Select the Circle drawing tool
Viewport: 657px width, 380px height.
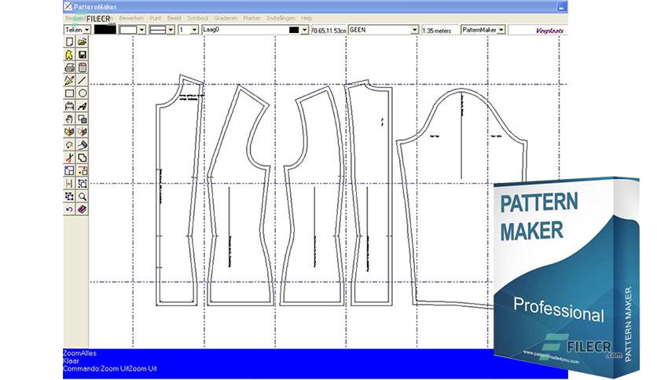pos(83,93)
